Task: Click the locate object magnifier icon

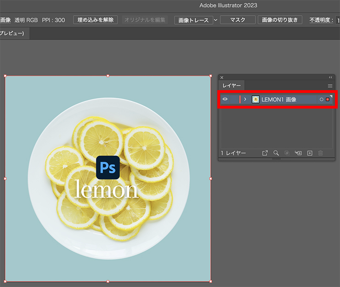Action: tap(276, 153)
